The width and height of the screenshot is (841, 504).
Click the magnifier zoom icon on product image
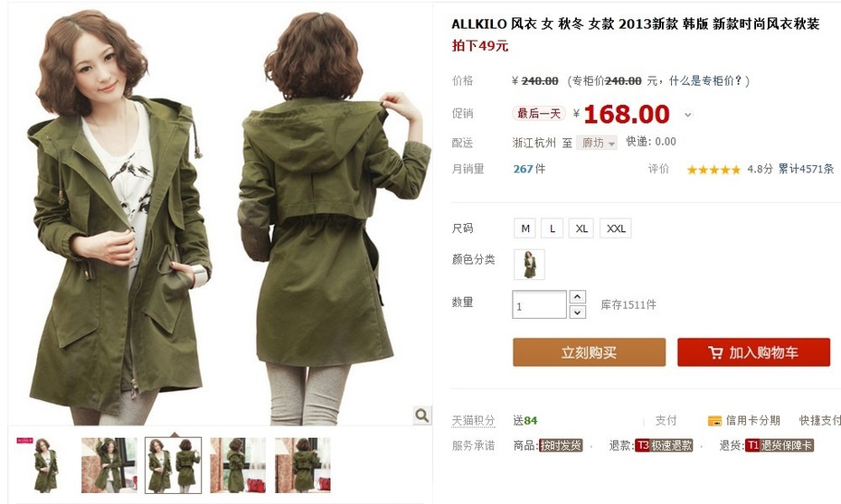422,415
